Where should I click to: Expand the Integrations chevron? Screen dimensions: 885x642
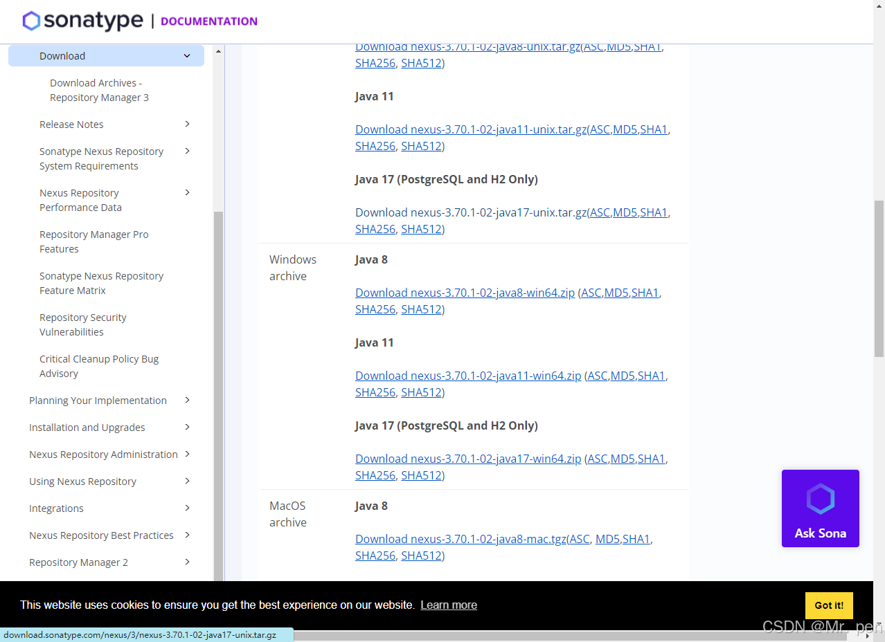coord(187,508)
